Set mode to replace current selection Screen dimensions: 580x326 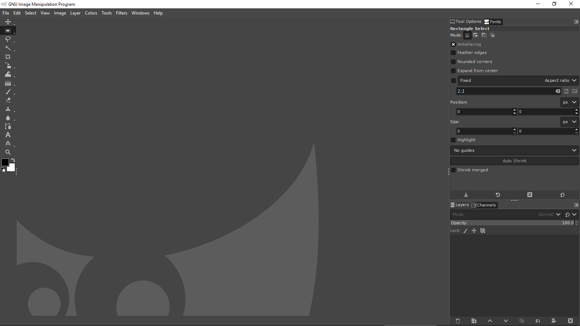coord(467,35)
